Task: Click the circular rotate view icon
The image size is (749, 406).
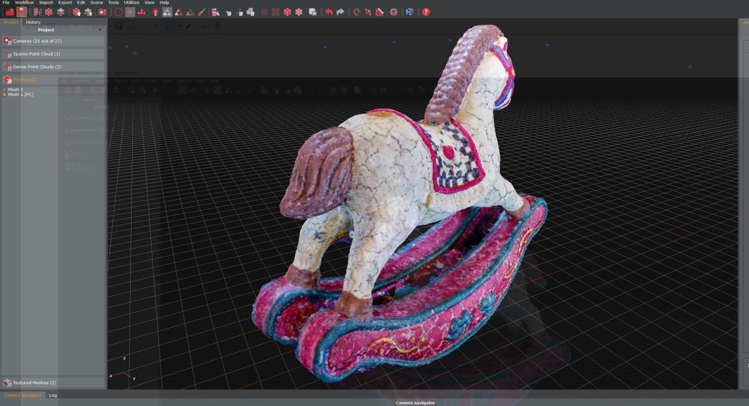Action: [x=119, y=12]
